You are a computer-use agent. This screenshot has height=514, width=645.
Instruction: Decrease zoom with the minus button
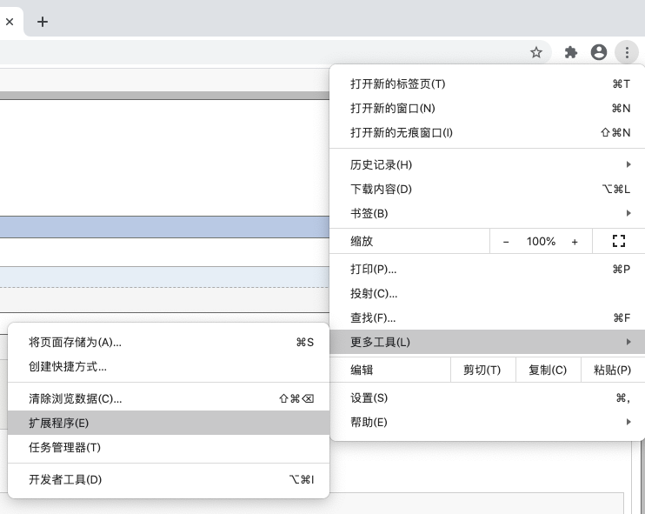[x=506, y=241]
